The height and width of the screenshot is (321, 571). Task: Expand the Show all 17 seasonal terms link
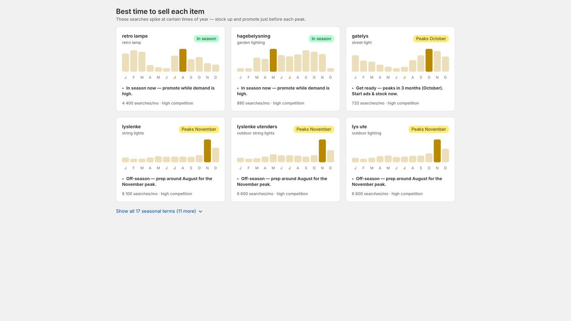[159, 211]
